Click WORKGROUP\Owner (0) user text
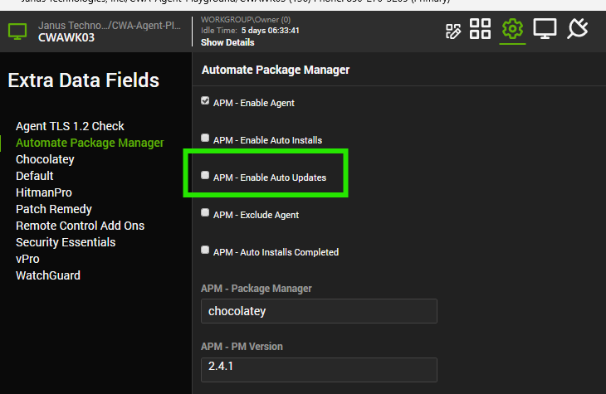Viewport: 606px width, 394px height. [246, 20]
